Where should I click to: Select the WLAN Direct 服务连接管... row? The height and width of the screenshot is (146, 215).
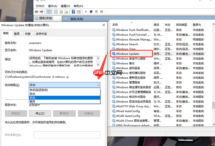[158, 120]
